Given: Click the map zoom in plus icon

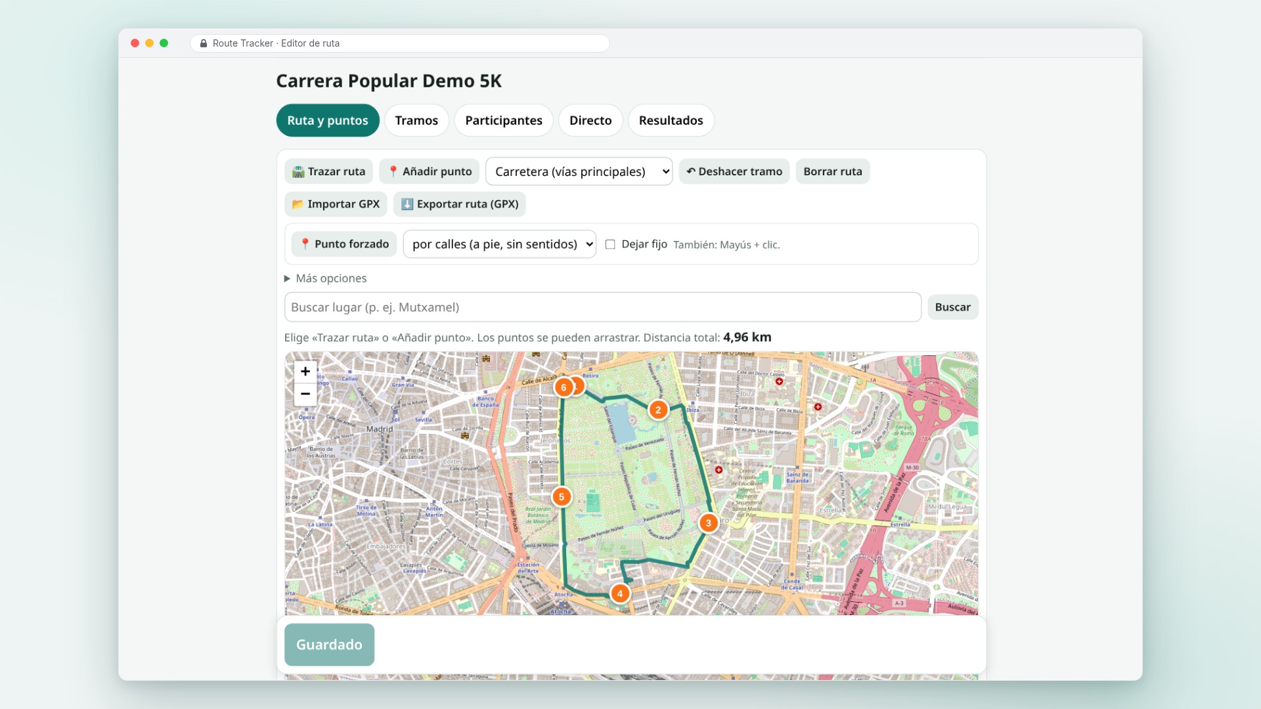Looking at the screenshot, I should [x=305, y=372].
